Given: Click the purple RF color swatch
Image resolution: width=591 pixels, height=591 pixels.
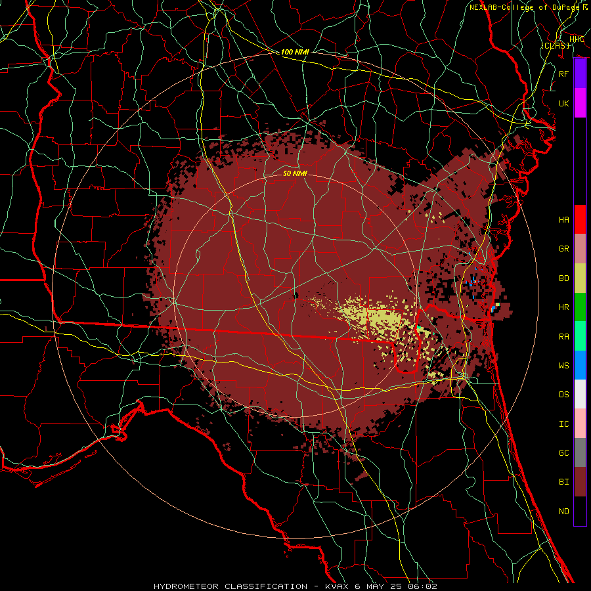Looking at the screenshot, I should (x=580, y=74).
